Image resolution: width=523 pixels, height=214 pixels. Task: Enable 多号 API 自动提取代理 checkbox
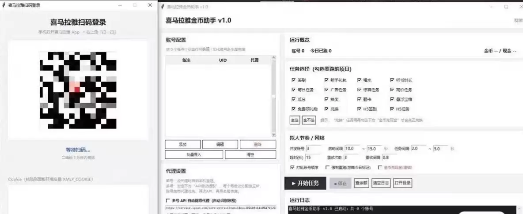(168, 200)
